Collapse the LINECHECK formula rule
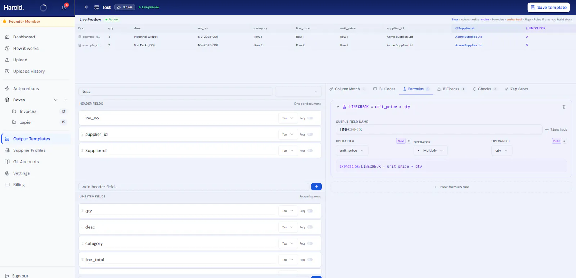The height and width of the screenshot is (278, 576). coord(338,107)
